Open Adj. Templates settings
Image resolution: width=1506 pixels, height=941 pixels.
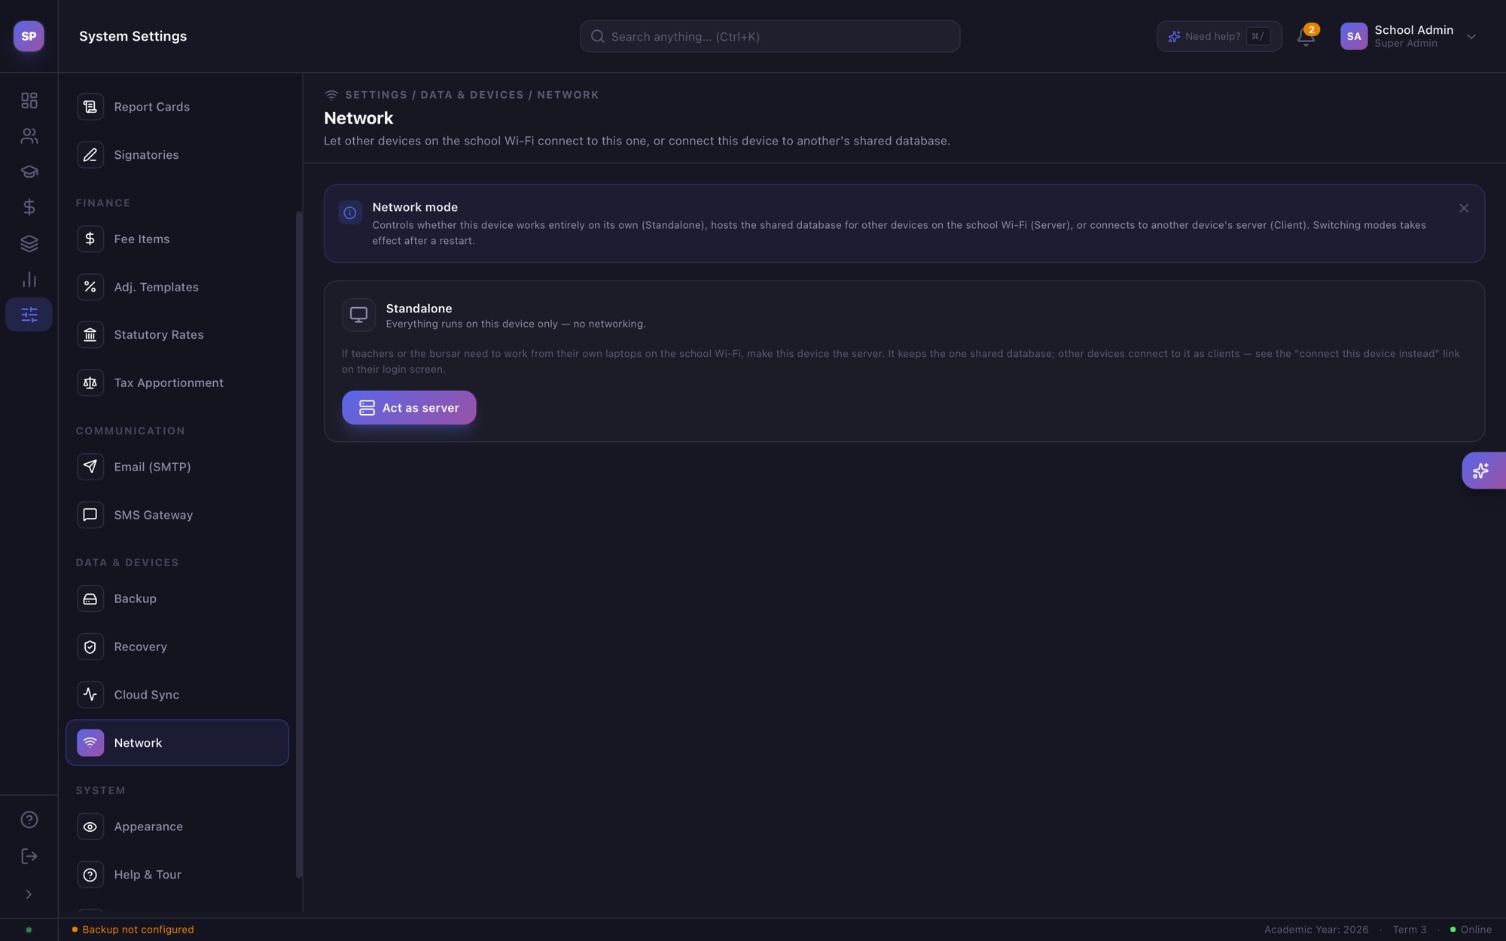pyautogui.click(x=177, y=287)
